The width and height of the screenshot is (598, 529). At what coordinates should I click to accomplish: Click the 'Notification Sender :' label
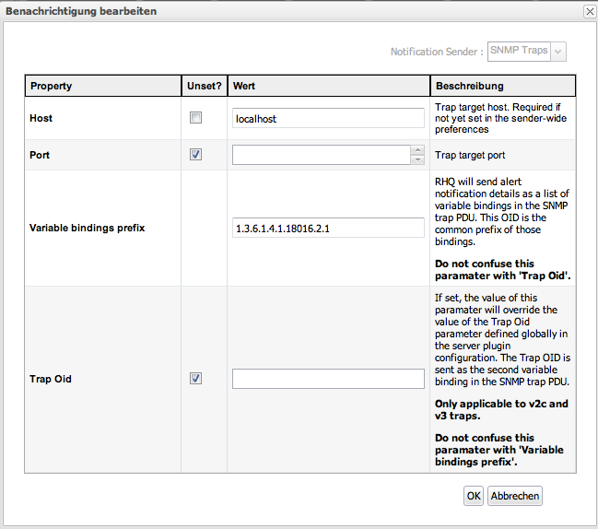tap(437, 52)
